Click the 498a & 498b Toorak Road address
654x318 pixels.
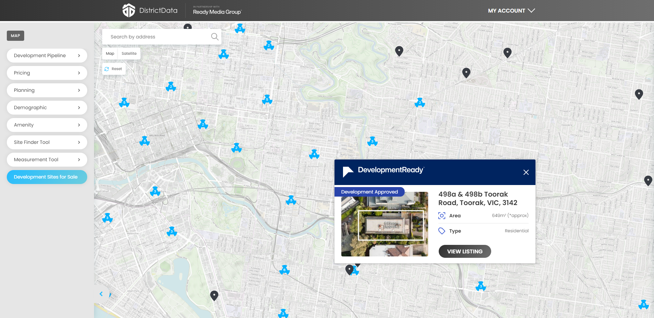(478, 198)
